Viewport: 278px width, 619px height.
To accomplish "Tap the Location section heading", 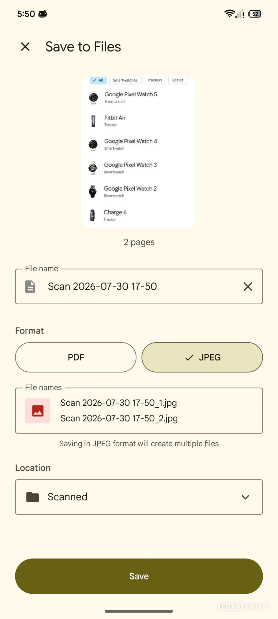I will tap(33, 468).
